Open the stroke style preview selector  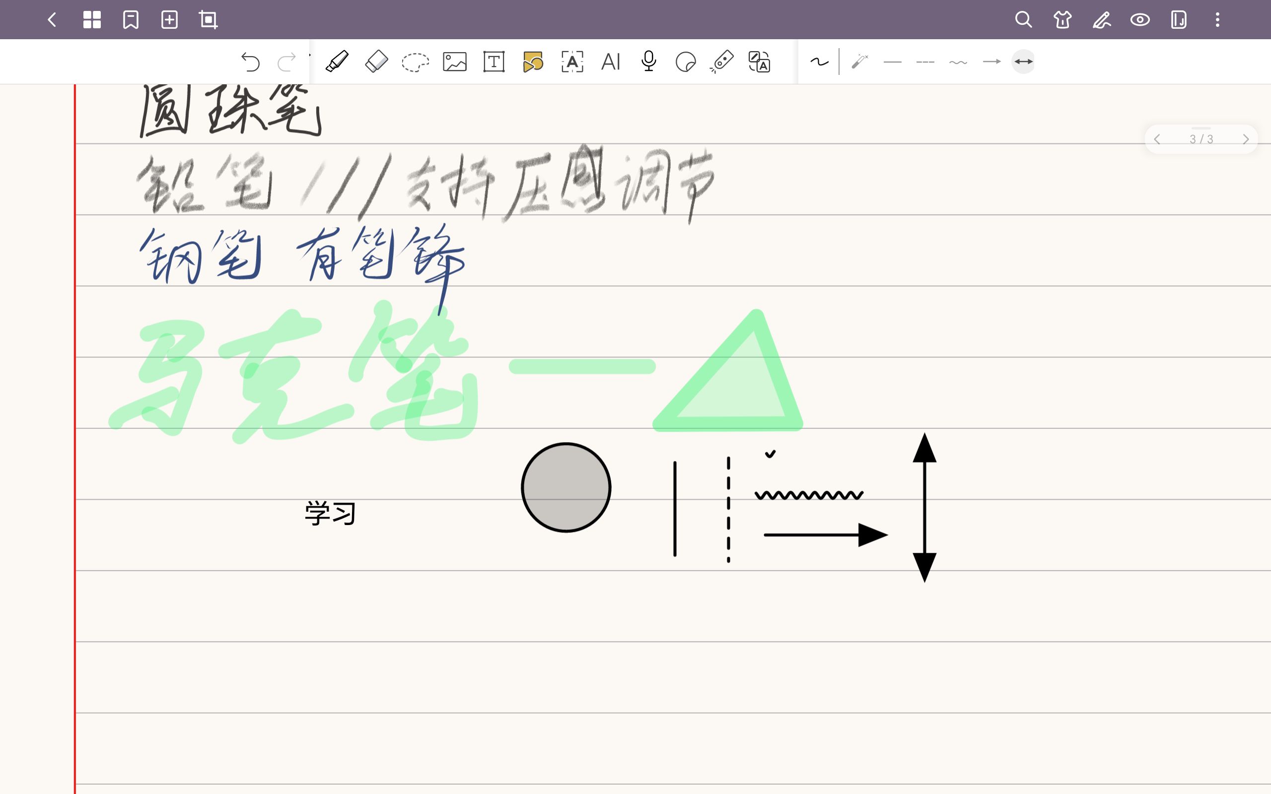point(819,62)
